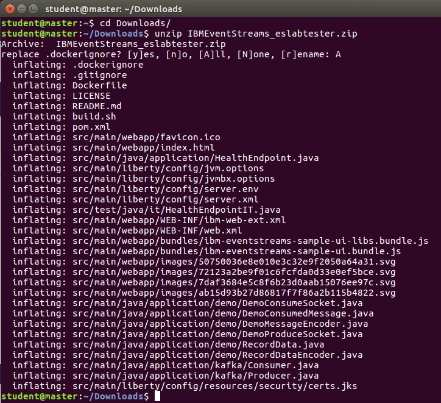Click the images/72123a2be9f01c6fcfda0d33e0ef5bce.svg path

pos(234,272)
